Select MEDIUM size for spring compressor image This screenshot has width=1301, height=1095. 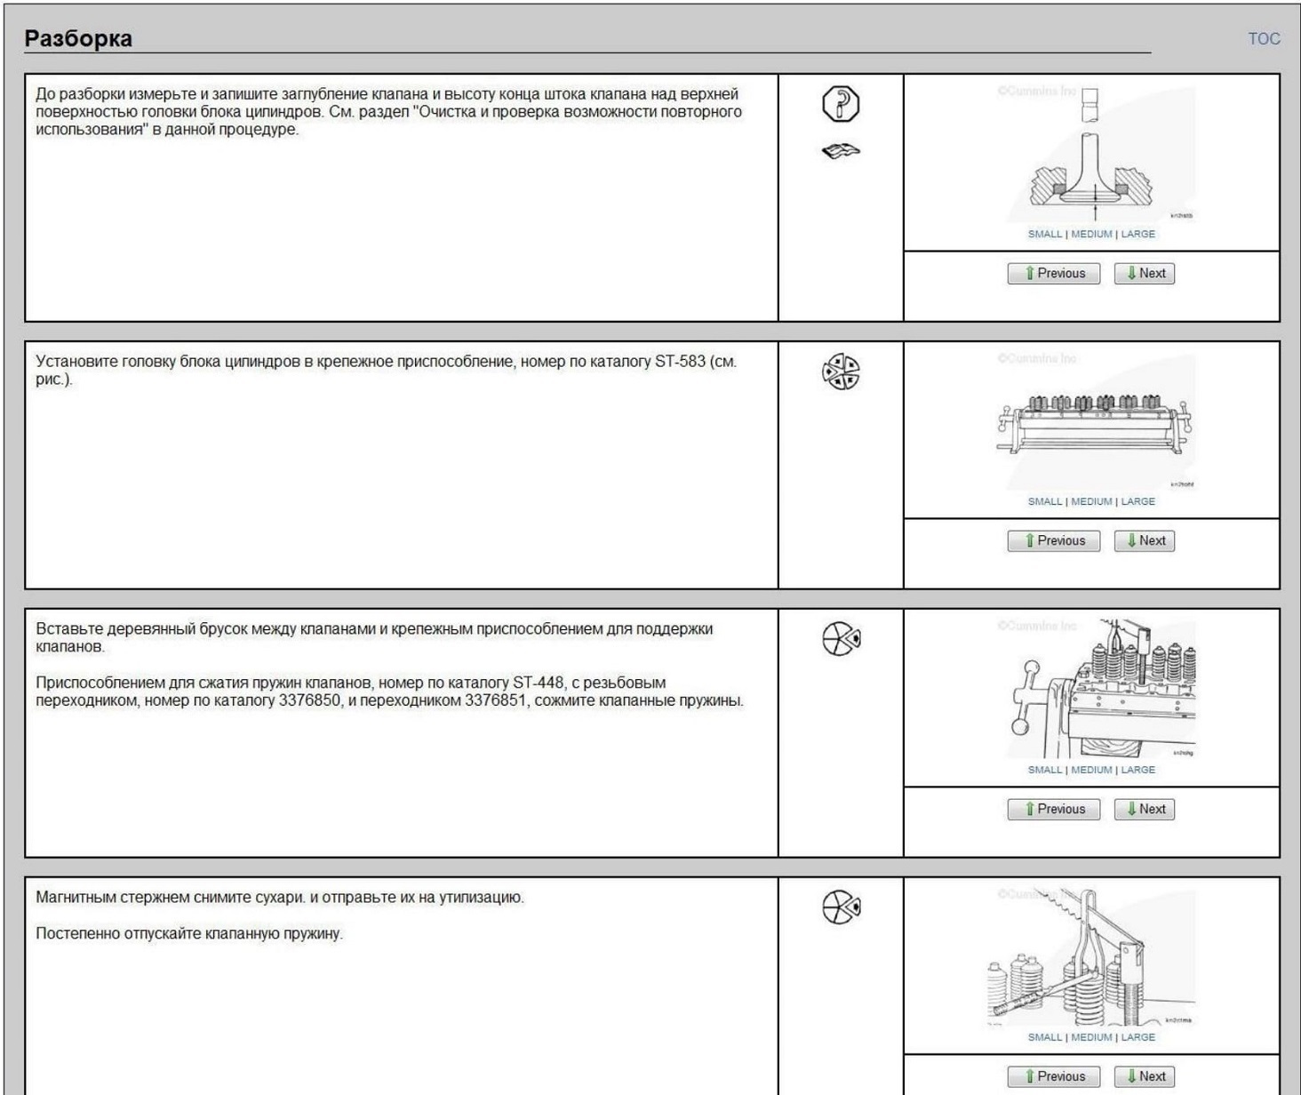[1091, 770]
